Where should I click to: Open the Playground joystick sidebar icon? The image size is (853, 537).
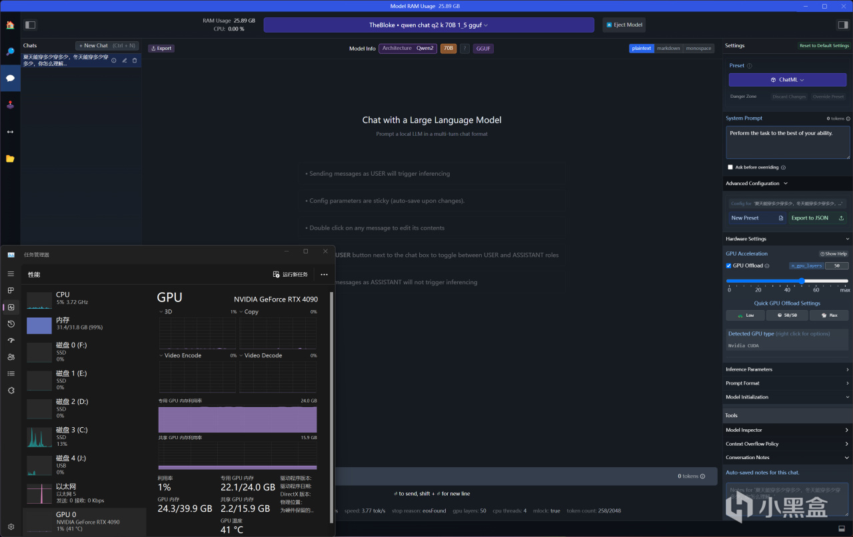tap(10, 104)
